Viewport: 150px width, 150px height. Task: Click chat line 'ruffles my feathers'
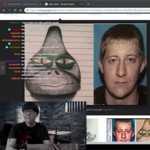coord(31,75)
